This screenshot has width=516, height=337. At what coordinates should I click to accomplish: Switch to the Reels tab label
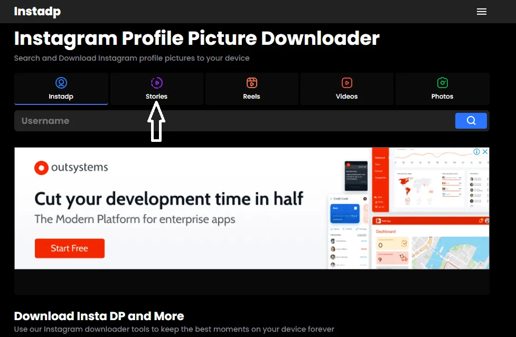(x=252, y=96)
